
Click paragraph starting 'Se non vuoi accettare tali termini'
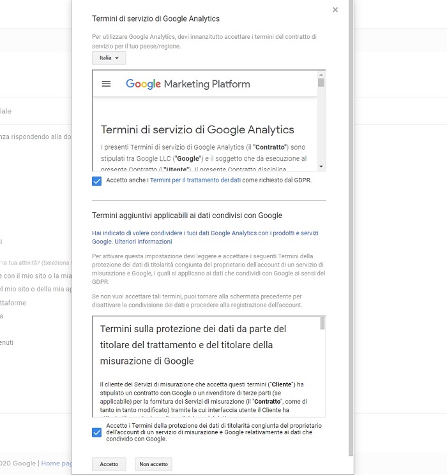(x=197, y=300)
